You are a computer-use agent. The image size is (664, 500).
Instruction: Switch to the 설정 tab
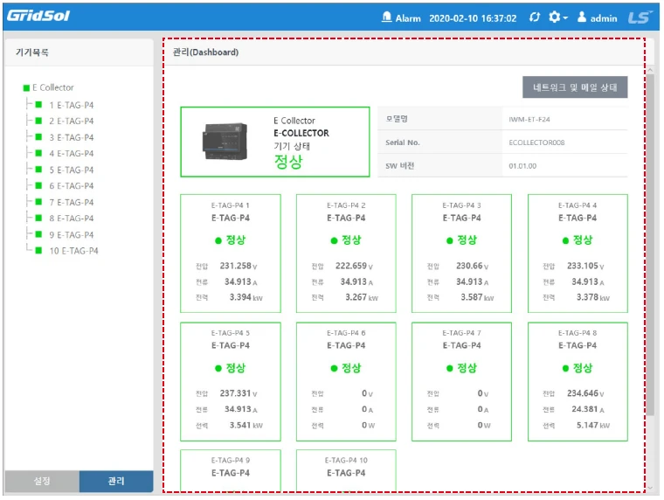42,482
